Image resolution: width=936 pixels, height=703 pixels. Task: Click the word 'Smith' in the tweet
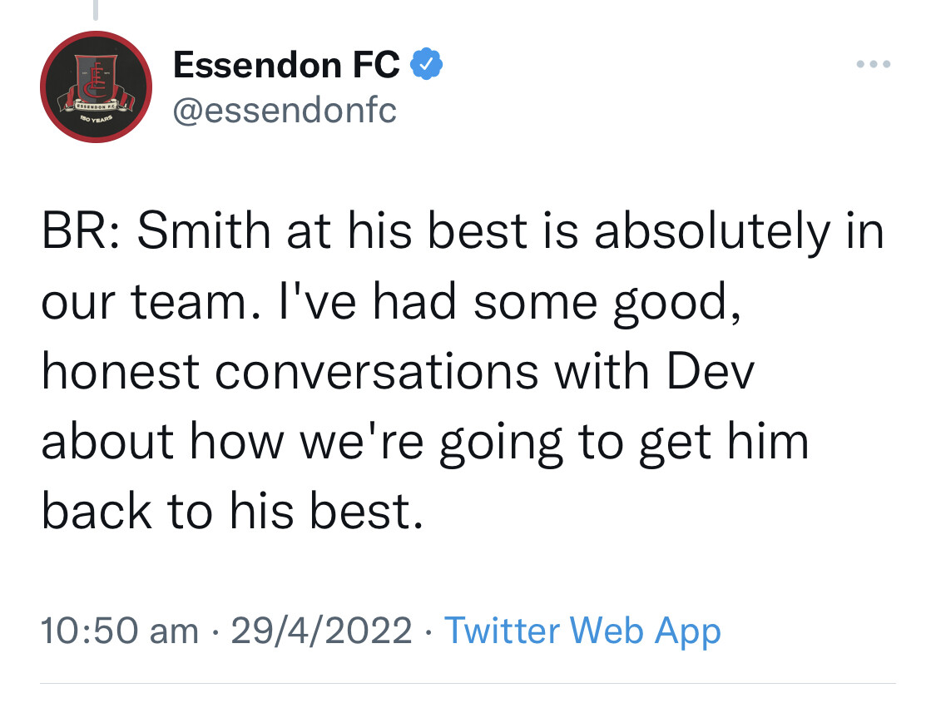tap(204, 231)
